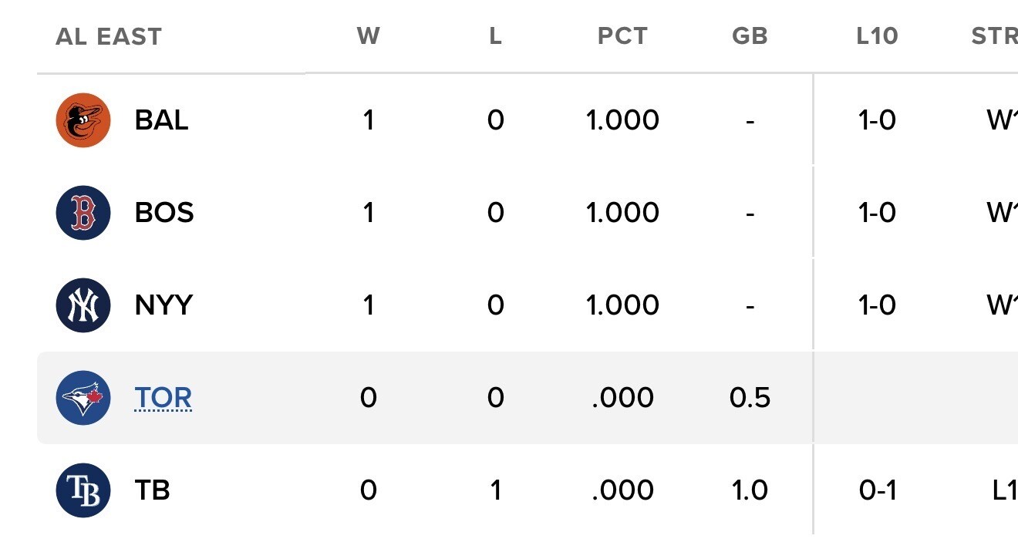Select the NYY team name

pyautogui.click(x=163, y=305)
